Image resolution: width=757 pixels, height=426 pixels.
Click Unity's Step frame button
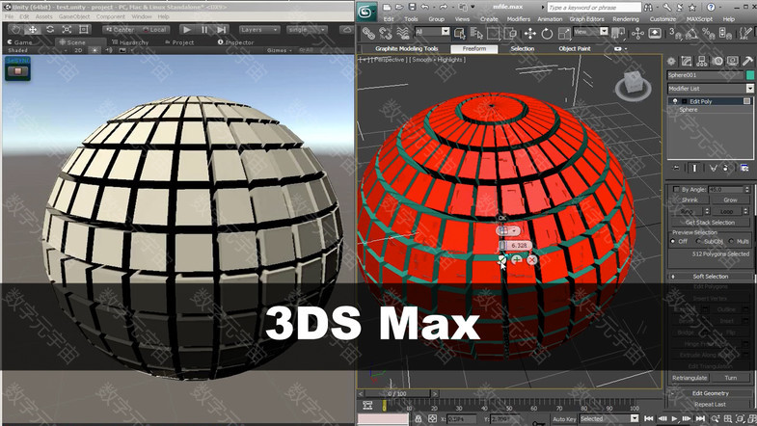[221, 30]
